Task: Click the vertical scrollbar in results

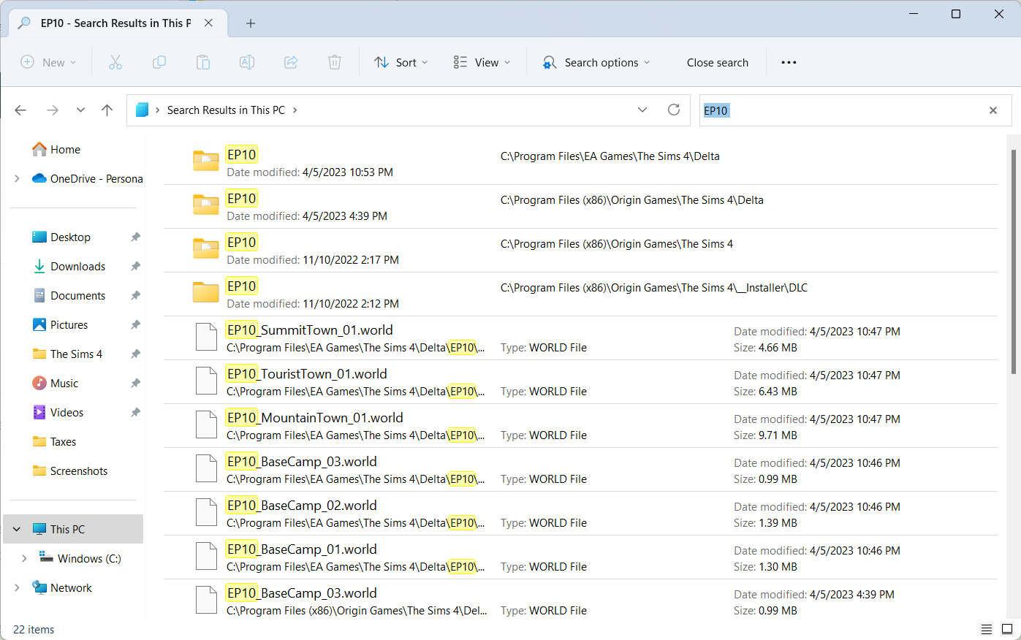Action: [1013, 263]
